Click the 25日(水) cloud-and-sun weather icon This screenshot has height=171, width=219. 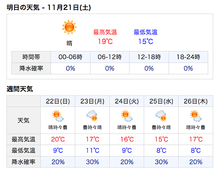[x=161, y=116]
